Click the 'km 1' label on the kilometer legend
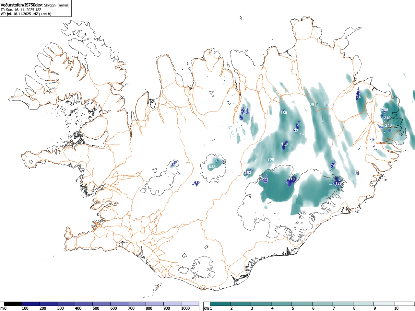 [x=208, y=308]
